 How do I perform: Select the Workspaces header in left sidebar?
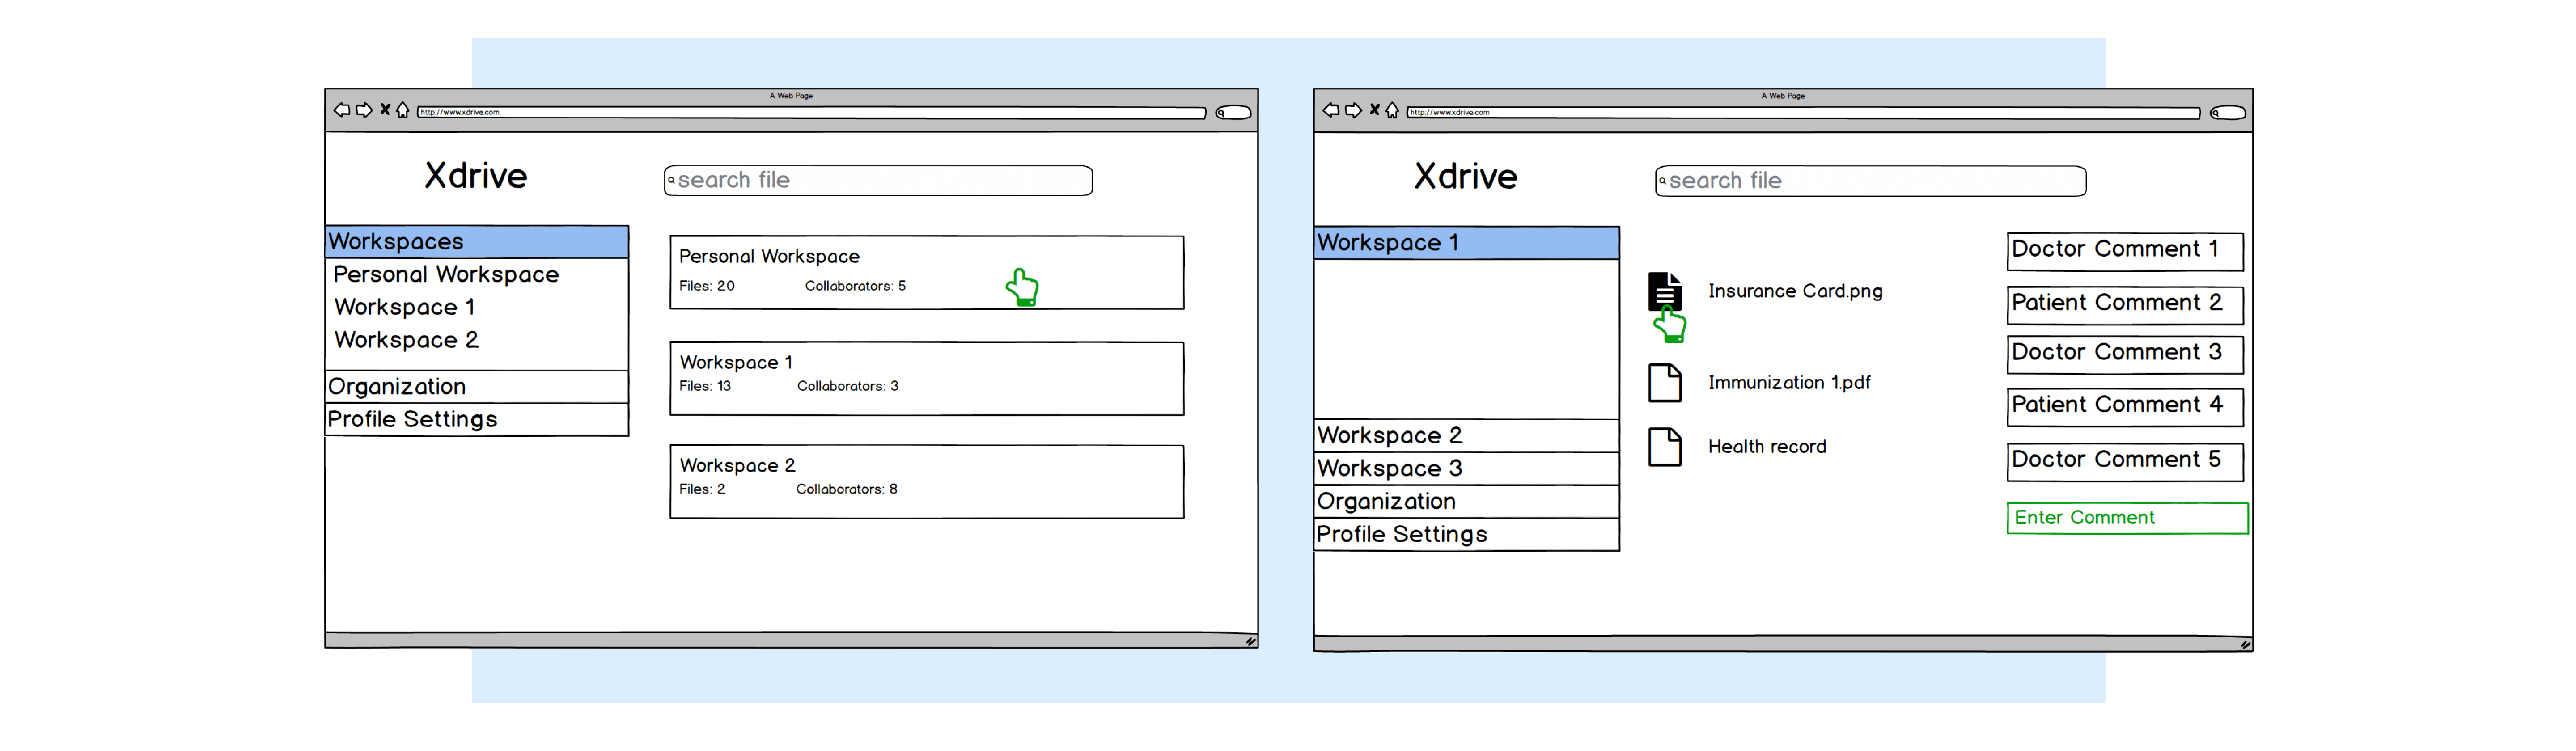(477, 242)
